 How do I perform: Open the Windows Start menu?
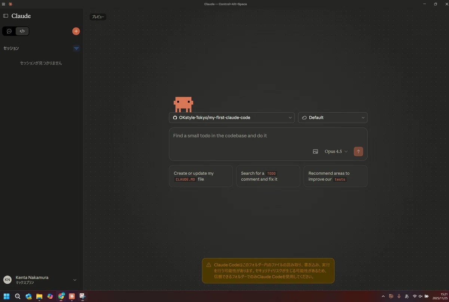6,296
